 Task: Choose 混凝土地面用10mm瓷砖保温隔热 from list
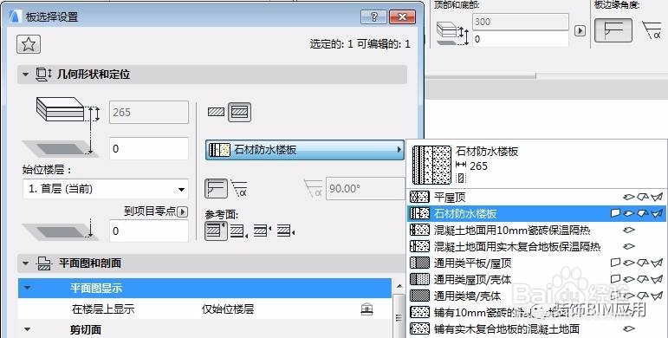[537, 231]
